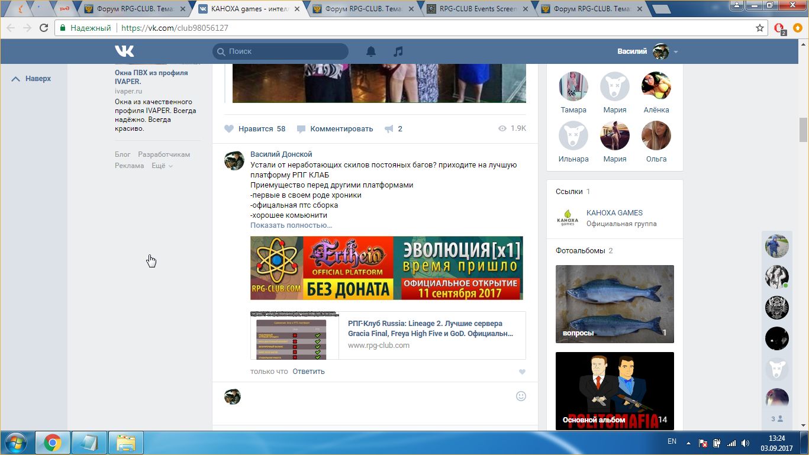Viewport: 809px width, 455px height.
Task: Open the emoji smiley picker in comment box
Action: [x=521, y=396]
